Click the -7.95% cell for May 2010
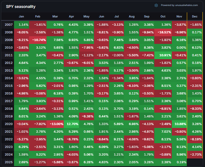 tap(87, 48)
